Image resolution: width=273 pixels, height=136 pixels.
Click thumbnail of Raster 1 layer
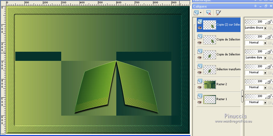coord(210,99)
